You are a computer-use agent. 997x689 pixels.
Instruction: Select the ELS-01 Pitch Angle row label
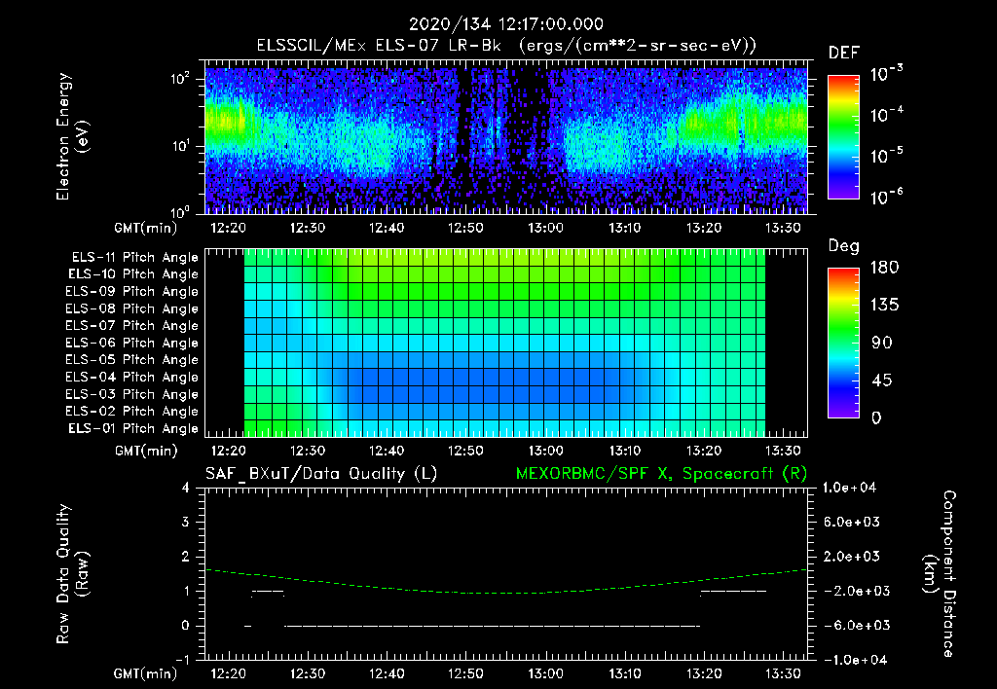pos(132,428)
